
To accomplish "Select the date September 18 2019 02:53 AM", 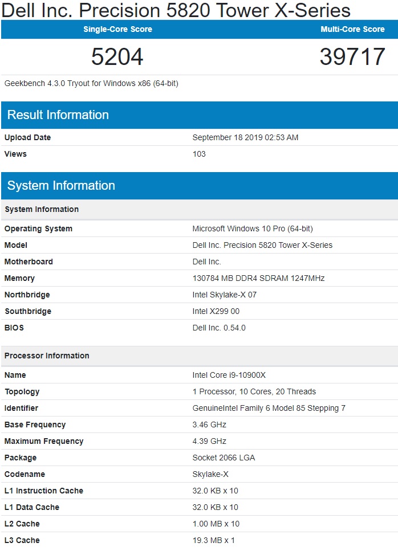I will point(245,137).
